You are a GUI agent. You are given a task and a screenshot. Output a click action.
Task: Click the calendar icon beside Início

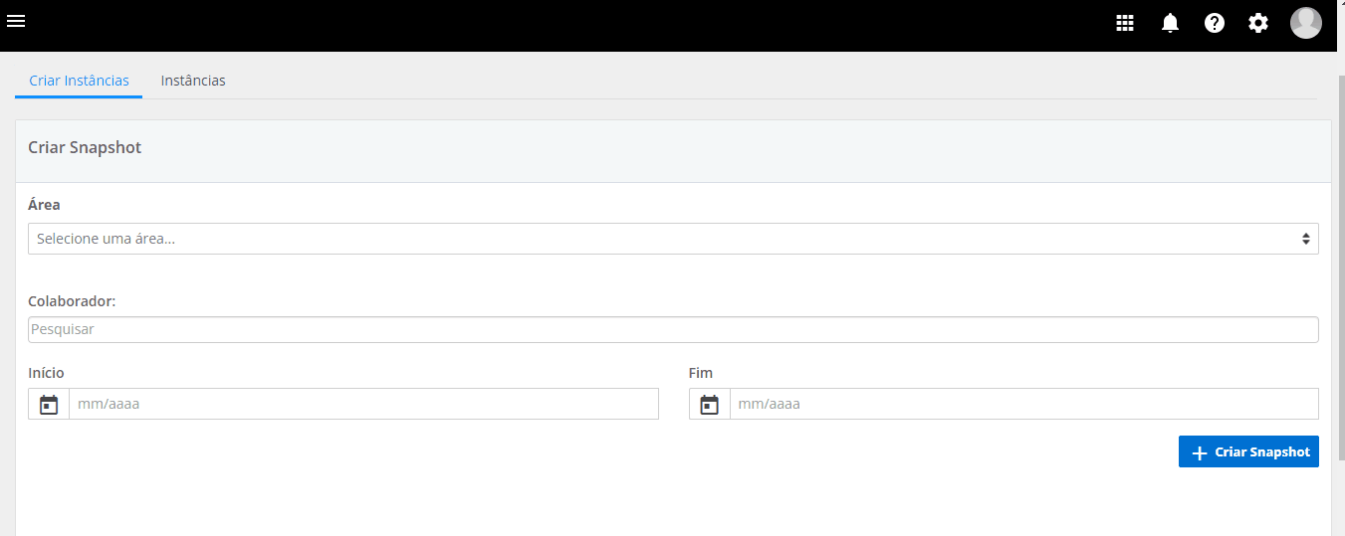[49, 405]
